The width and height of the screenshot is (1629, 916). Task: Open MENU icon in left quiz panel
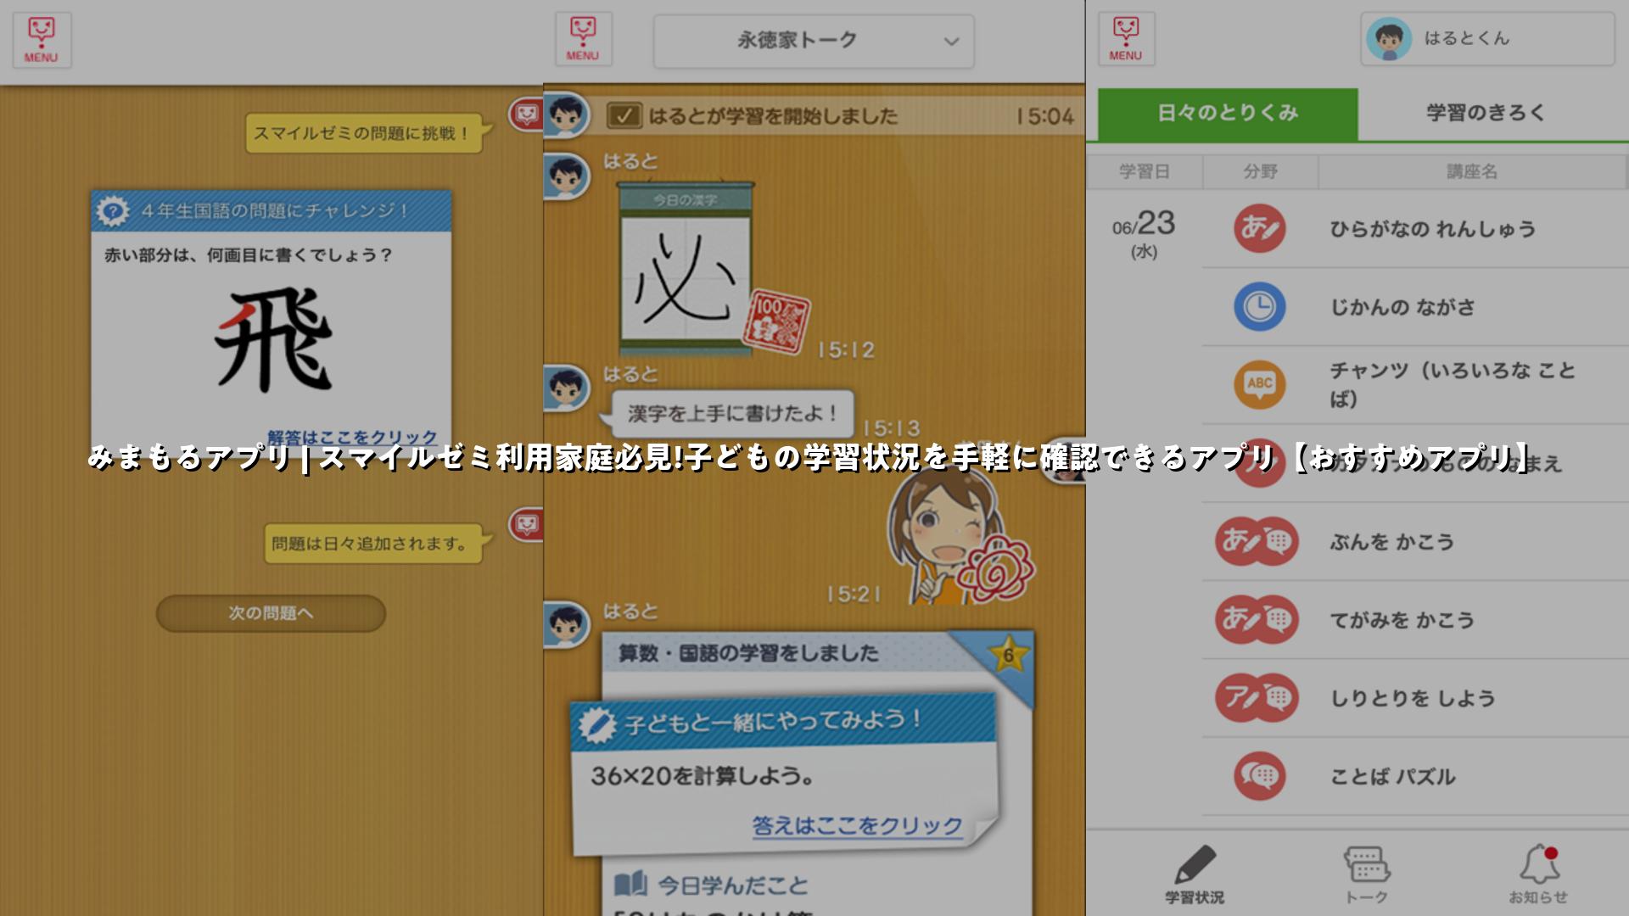[x=42, y=40]
